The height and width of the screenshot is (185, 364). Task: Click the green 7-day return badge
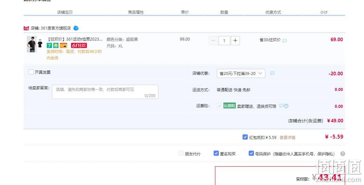(x=49, y=45)
